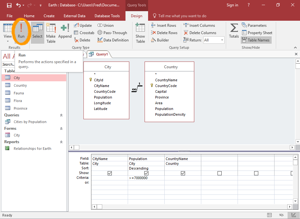Uncheck Show for the Population column

click(146, 173)
